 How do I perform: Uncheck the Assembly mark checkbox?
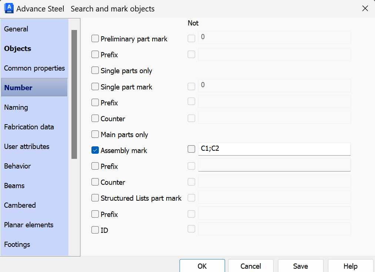[95, 150]
